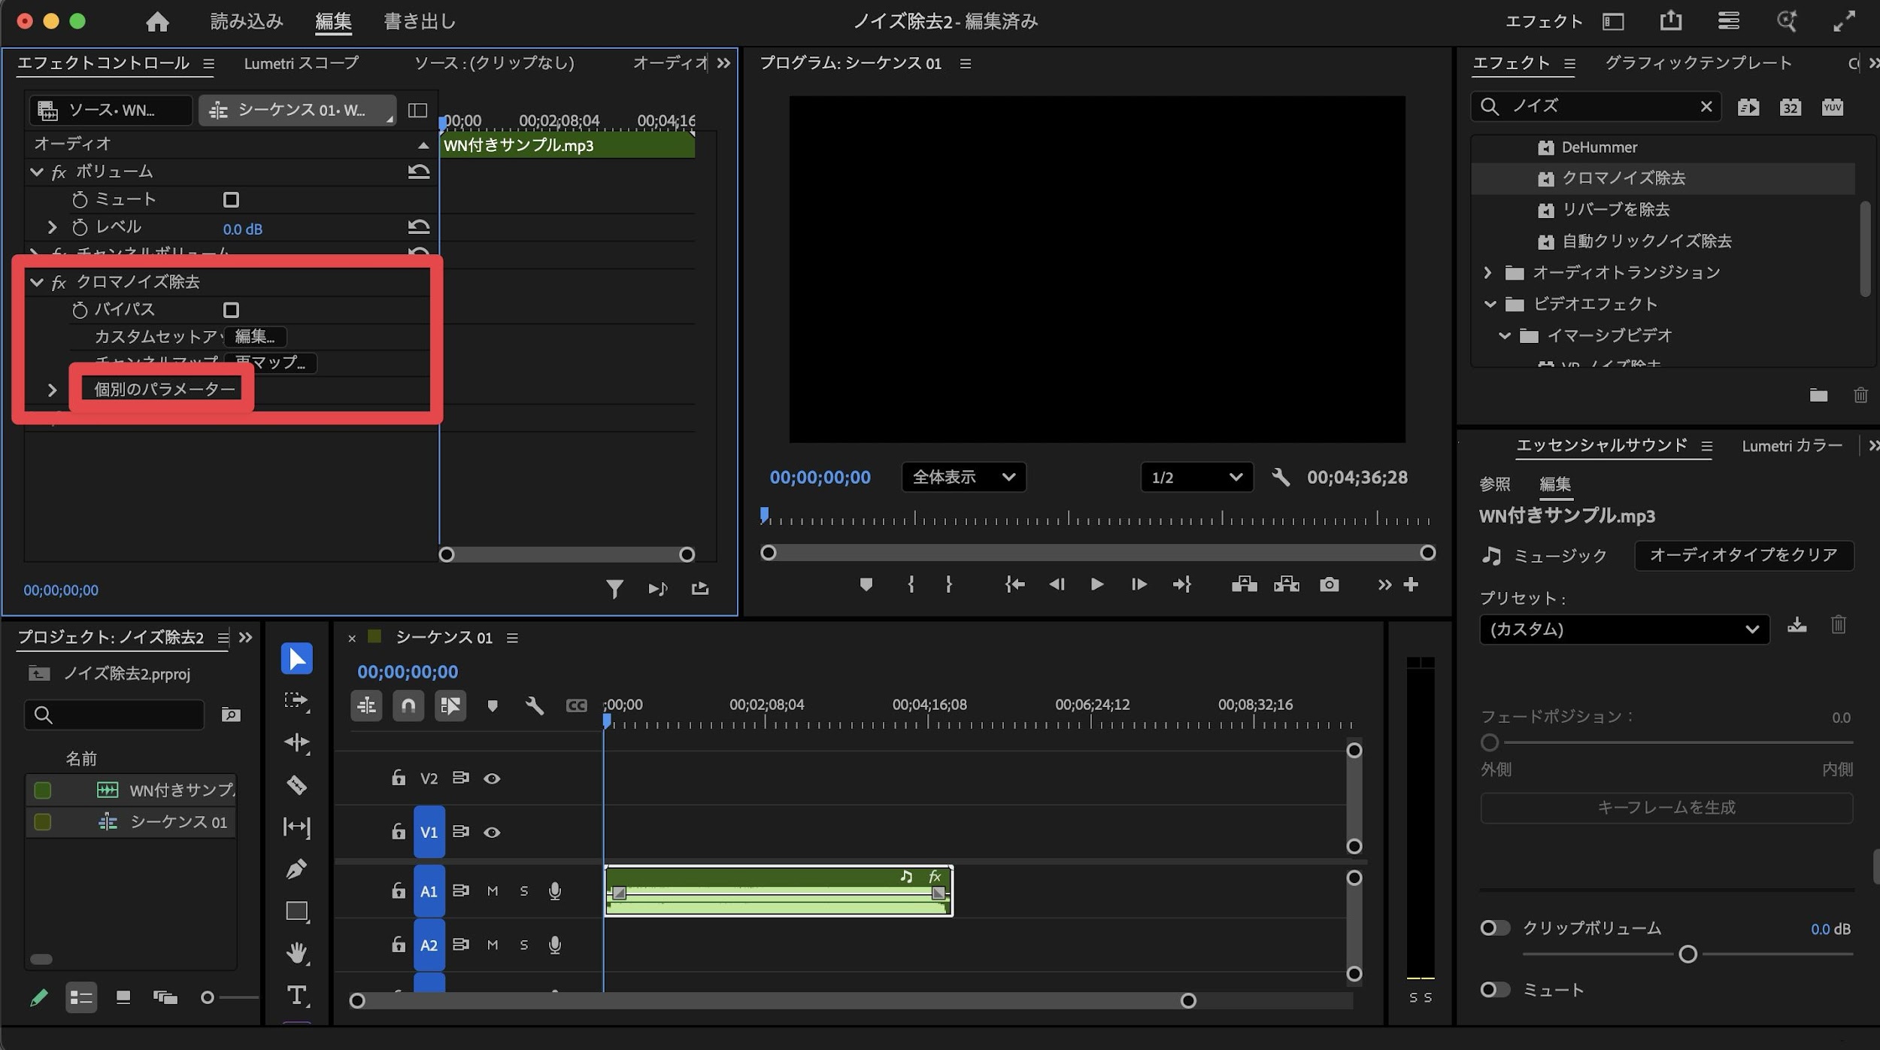The height and width of the screenshot is (1050, 1880).
Task: Open the (カスタム) preset dropdown
Action: 1624,629
